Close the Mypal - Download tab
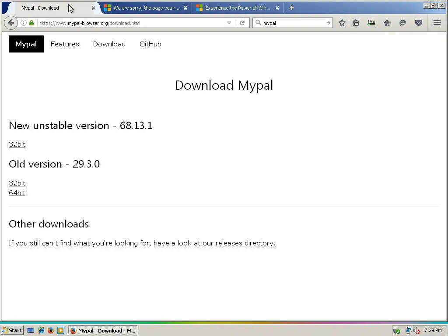448x336 pixels. 94,8
